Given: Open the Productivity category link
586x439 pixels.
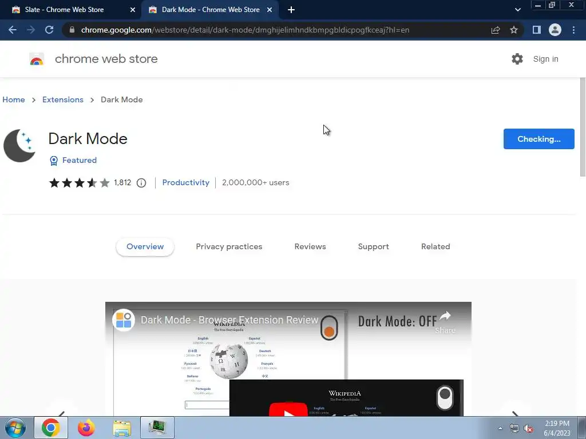Looking at the screenshot, I should 186,182.
